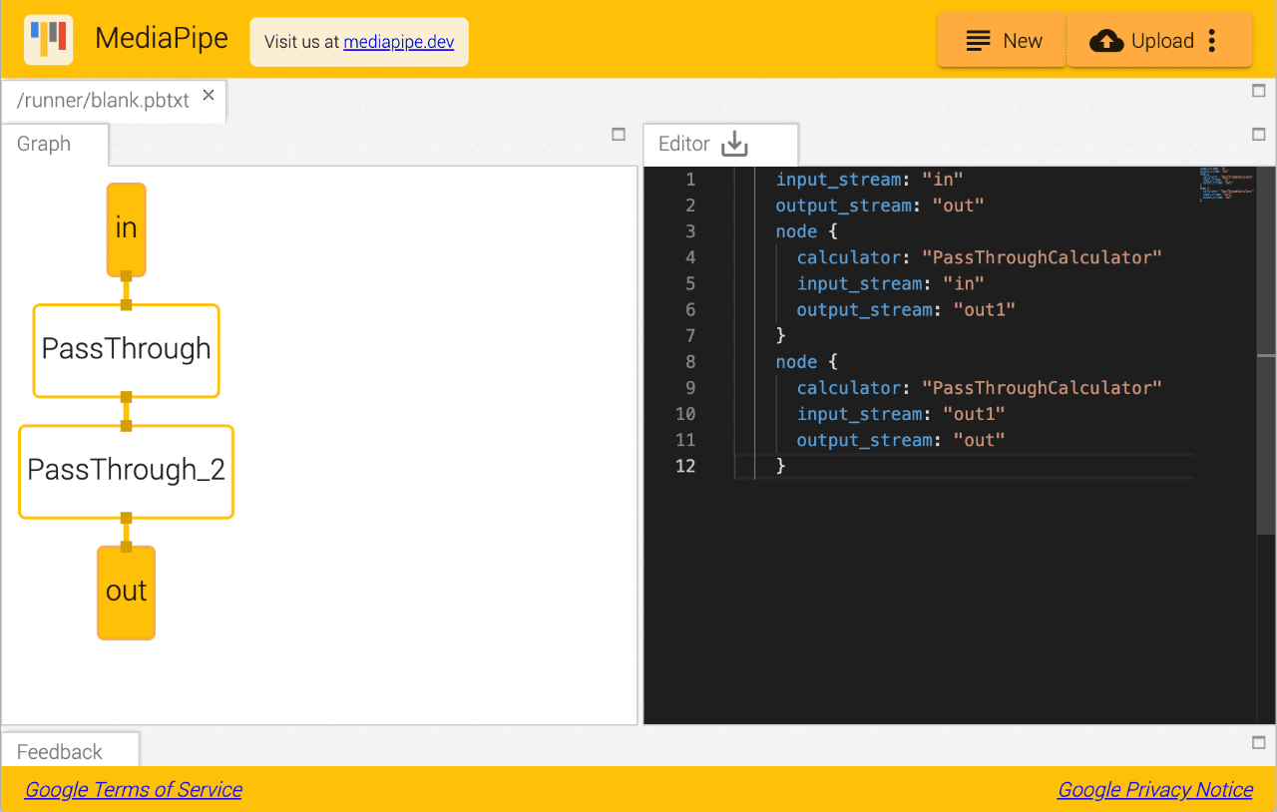Image resolution: width=1277 pixels, height=812 pixels.
Task: Select the 'in' input stream node
Action: click(127, 229)
